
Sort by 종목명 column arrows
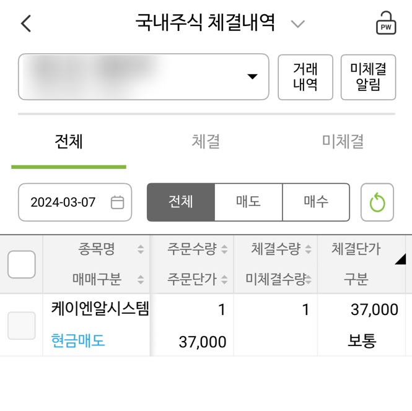(x=141, y=250)
